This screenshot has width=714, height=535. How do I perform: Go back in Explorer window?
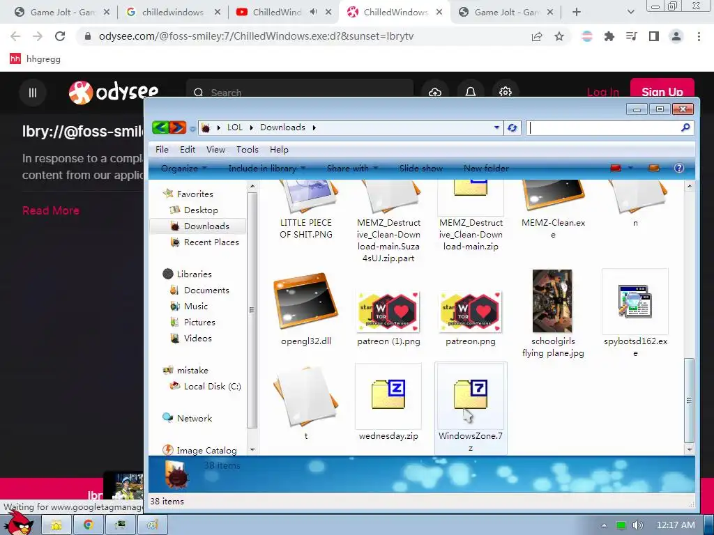[x=160, y=127]
